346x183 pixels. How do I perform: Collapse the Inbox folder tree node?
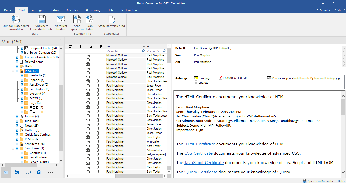[13, 71]
